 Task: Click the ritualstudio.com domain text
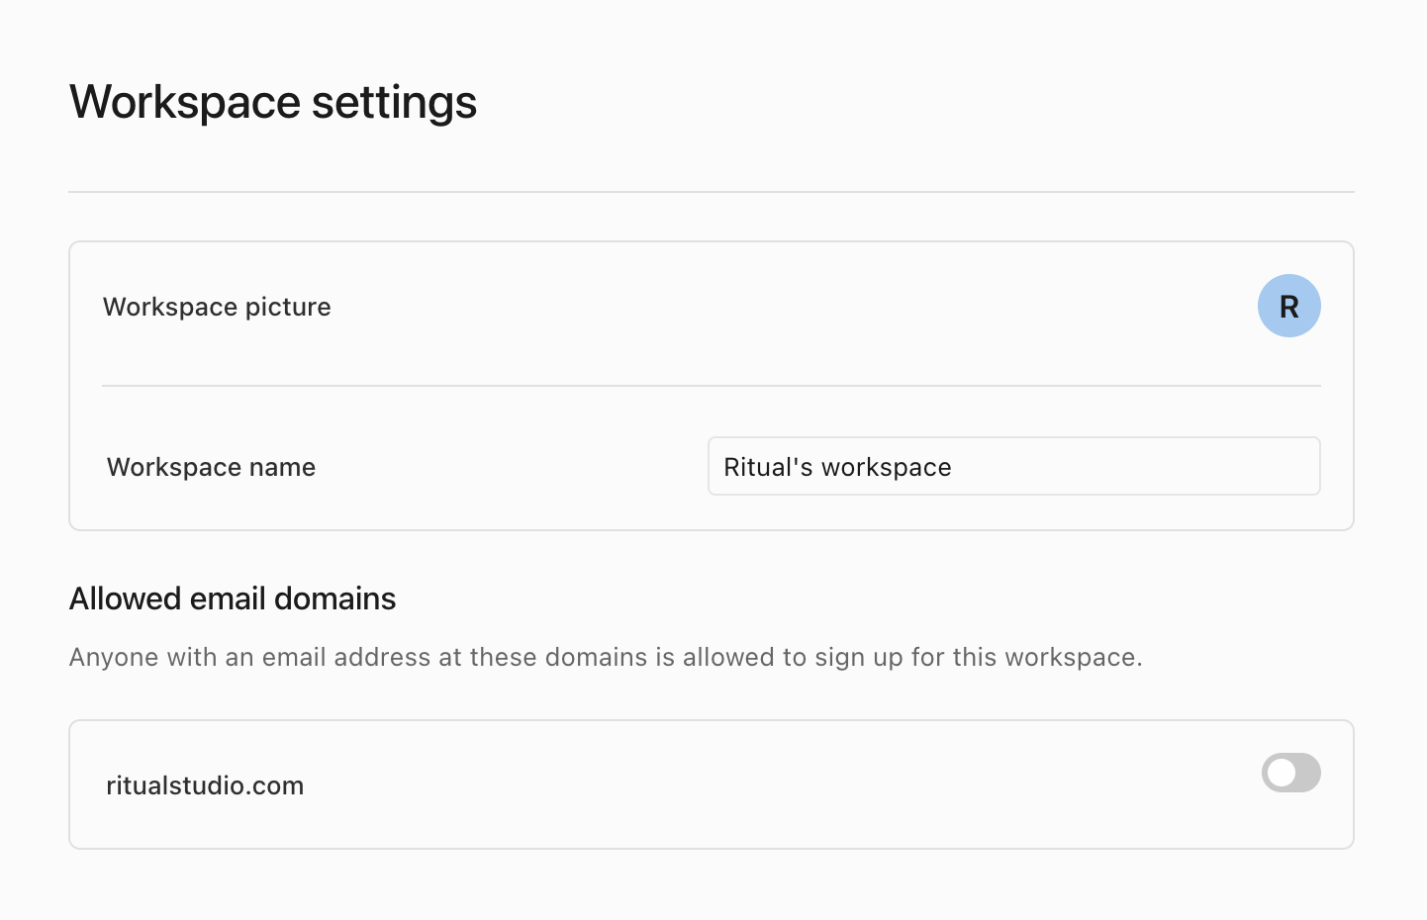coord(205,785)
